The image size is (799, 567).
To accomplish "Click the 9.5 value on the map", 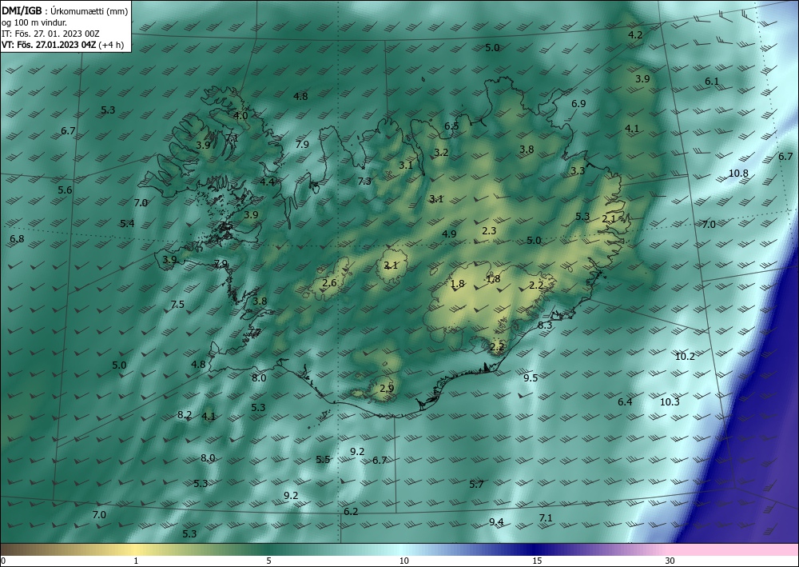I will pos(531,377).
